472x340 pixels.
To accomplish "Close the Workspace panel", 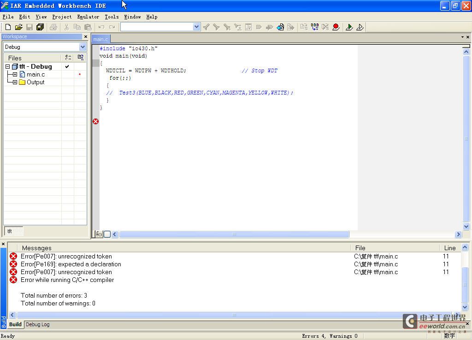I will coord(86,37).
